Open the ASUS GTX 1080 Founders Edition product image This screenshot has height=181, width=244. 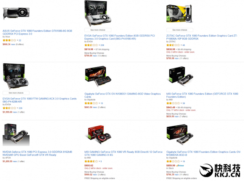coord(16,13)
